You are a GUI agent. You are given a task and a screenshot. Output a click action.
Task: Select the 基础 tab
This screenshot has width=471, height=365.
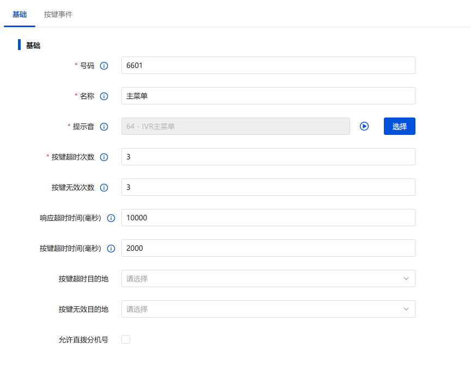tap(20, 15)
